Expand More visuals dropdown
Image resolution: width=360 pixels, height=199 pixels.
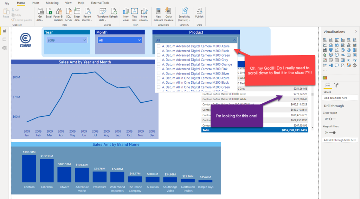(144, 15)
